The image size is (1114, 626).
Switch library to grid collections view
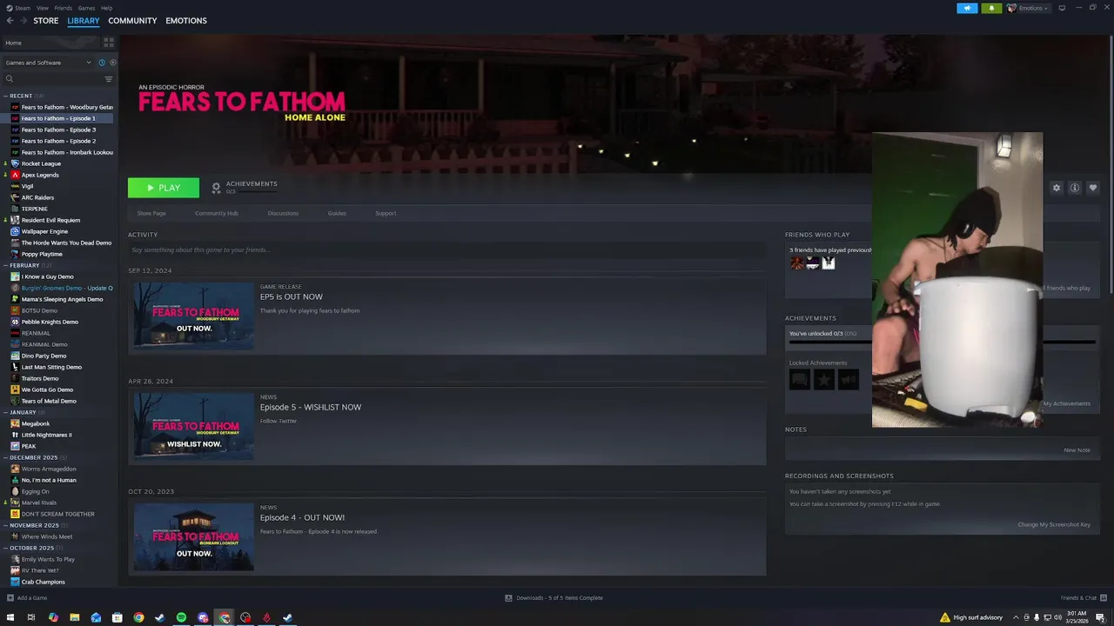point(109,42)
